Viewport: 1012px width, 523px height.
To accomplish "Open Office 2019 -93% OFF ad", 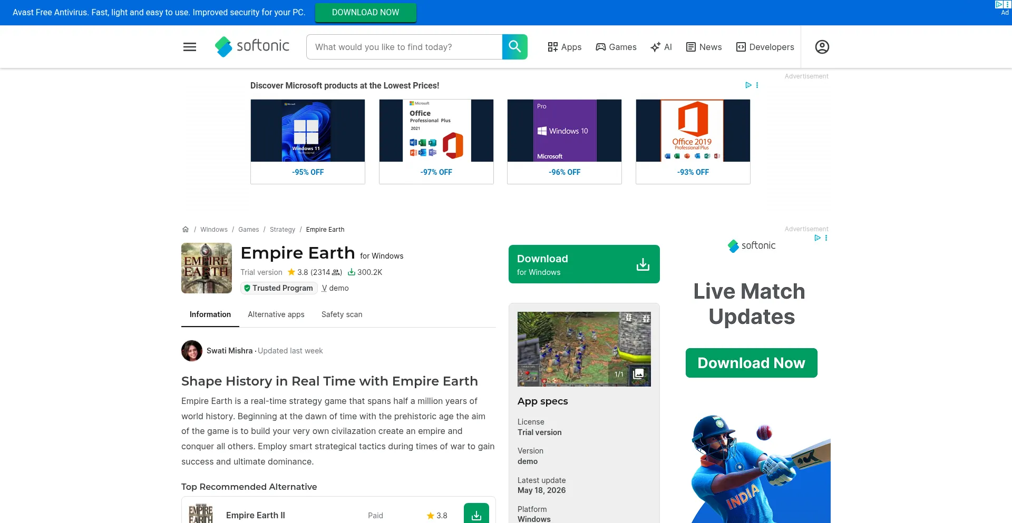I will click(x=693, y=142).
